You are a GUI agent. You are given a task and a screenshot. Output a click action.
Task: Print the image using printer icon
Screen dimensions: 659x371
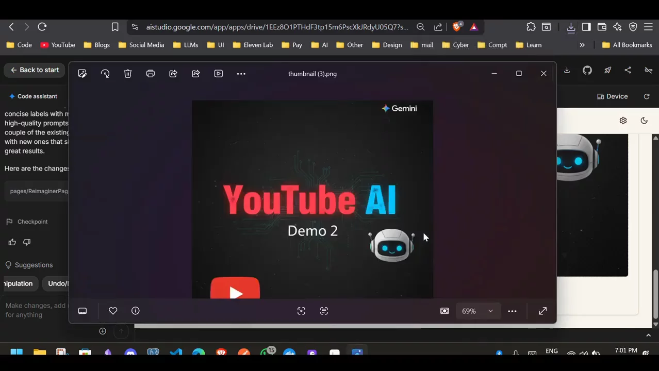pyautogui.click(x=151, y=74)
